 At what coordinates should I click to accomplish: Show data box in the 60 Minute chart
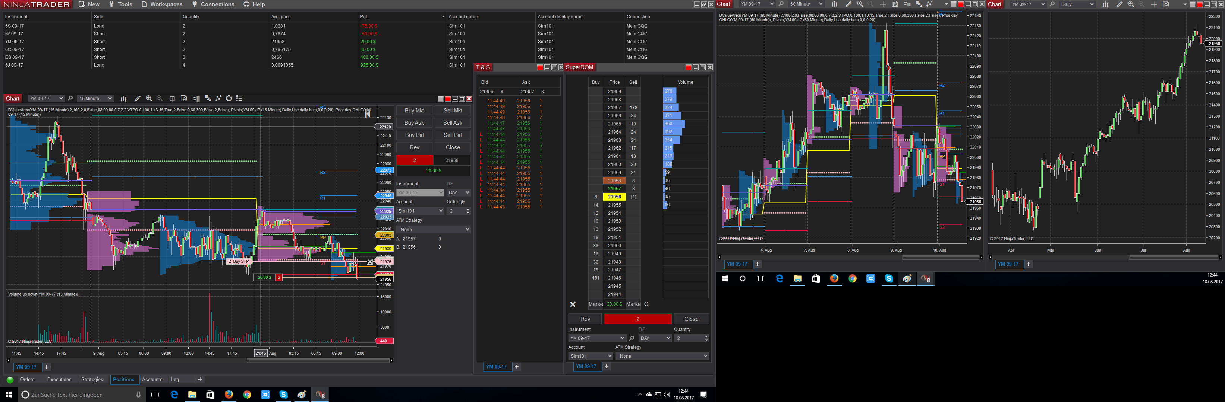(x=894, y=4)
